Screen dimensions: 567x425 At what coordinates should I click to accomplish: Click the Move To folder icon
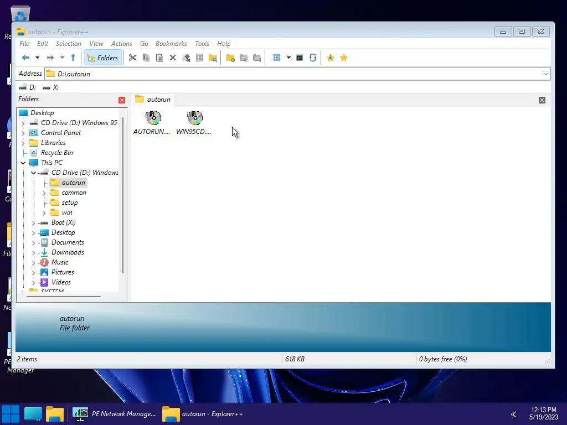pyautogui.click(x=257, y=58)
